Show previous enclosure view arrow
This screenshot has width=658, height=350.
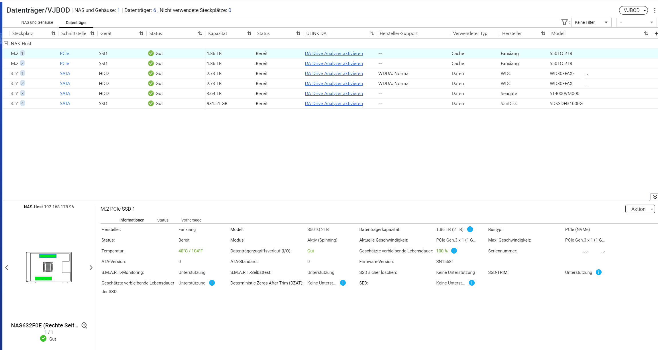coord(7,268)
